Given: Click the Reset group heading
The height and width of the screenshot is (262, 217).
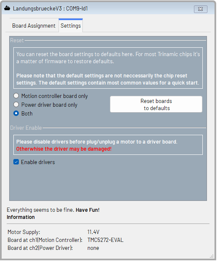Looking at the screenshot, I should tap(17, 41).
